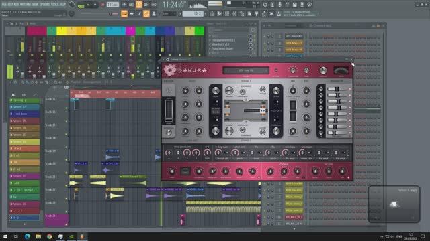Click the top harmonics slider in Sakura
The width and height of the screenshot is (430, 241).
click(338, 89)
